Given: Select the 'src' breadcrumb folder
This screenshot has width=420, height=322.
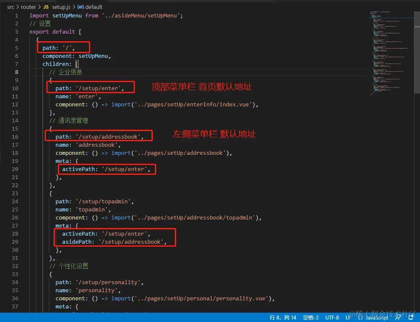Looking at the screenshot, I should pyautogui.click(x=11, y=7).
